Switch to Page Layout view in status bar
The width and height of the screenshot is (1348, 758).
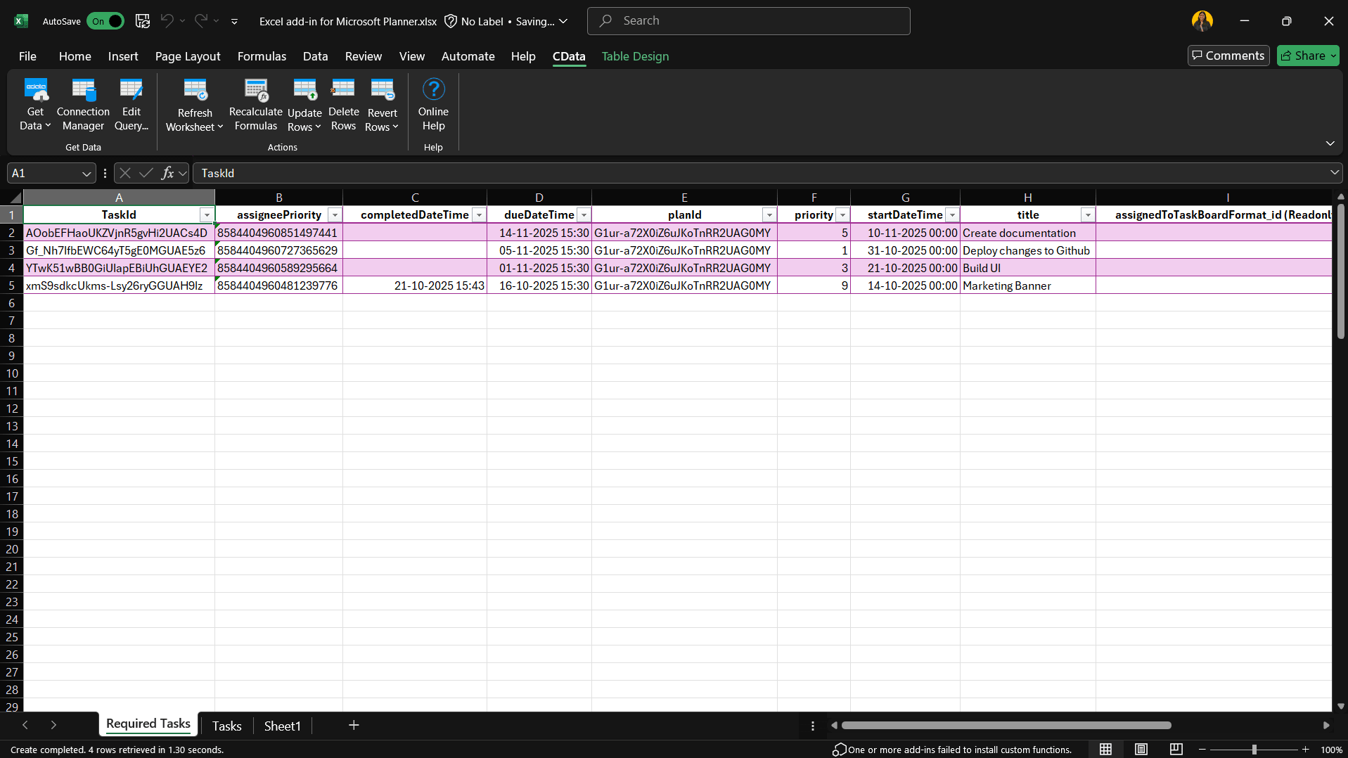pos(1141,750)
